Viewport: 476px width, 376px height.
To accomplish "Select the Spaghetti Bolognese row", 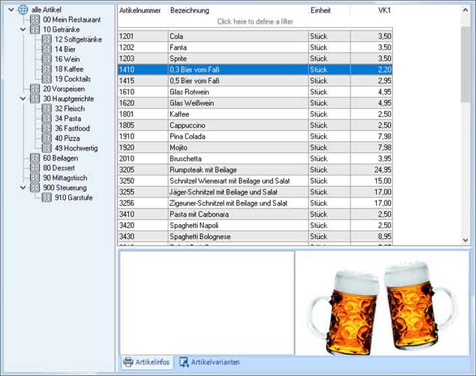I will (255, 236).
